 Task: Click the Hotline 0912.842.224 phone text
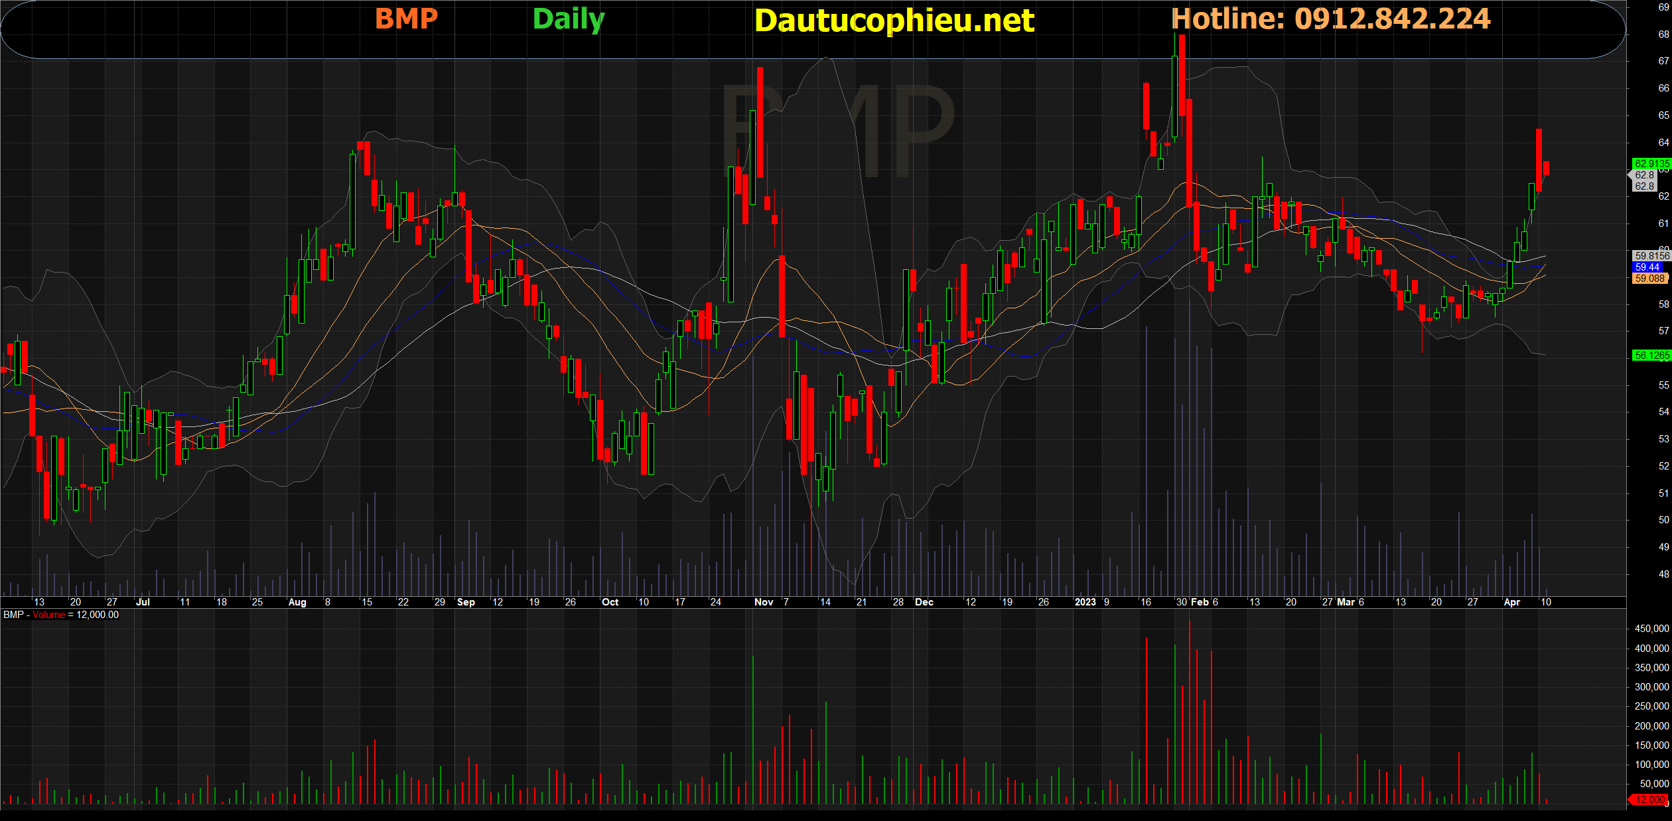click(1330, 19)
